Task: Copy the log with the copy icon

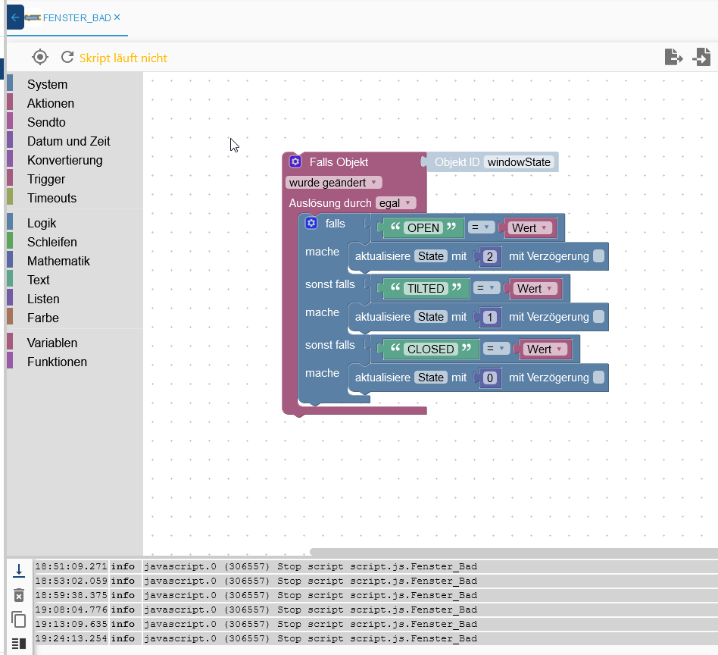Action: (x=19, y=619)
